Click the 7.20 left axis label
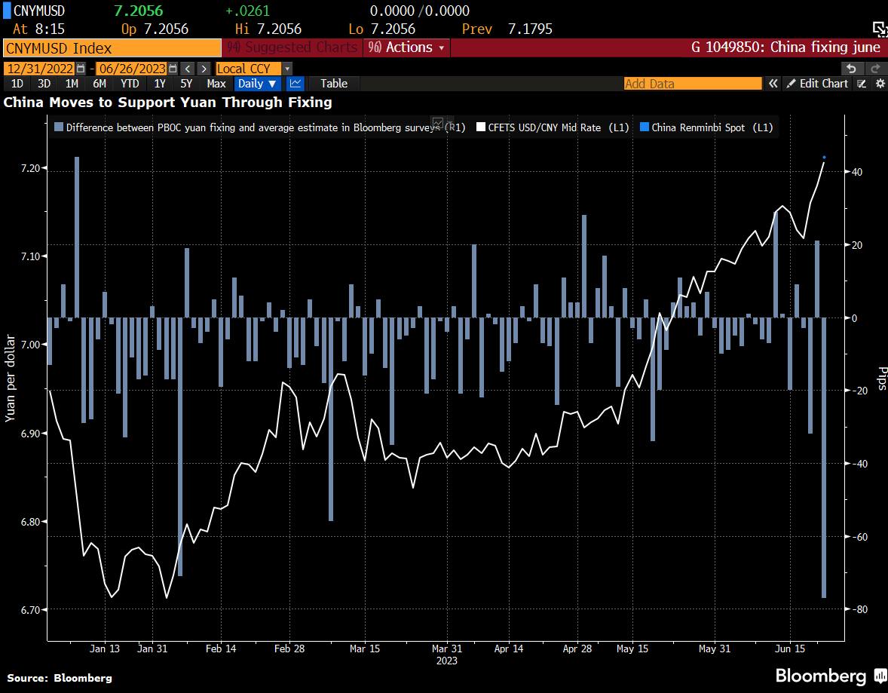The height and width of the screenshot is (693, 888). pyautogui.click(x=30, y=168)
